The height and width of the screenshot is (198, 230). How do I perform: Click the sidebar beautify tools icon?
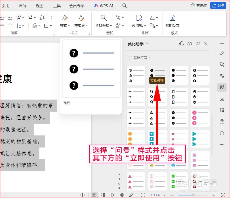click(x=222, y=87)
